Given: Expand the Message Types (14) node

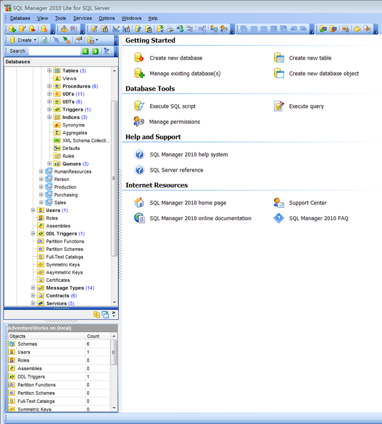Looking at the screenshot, I should pos(33,288).
